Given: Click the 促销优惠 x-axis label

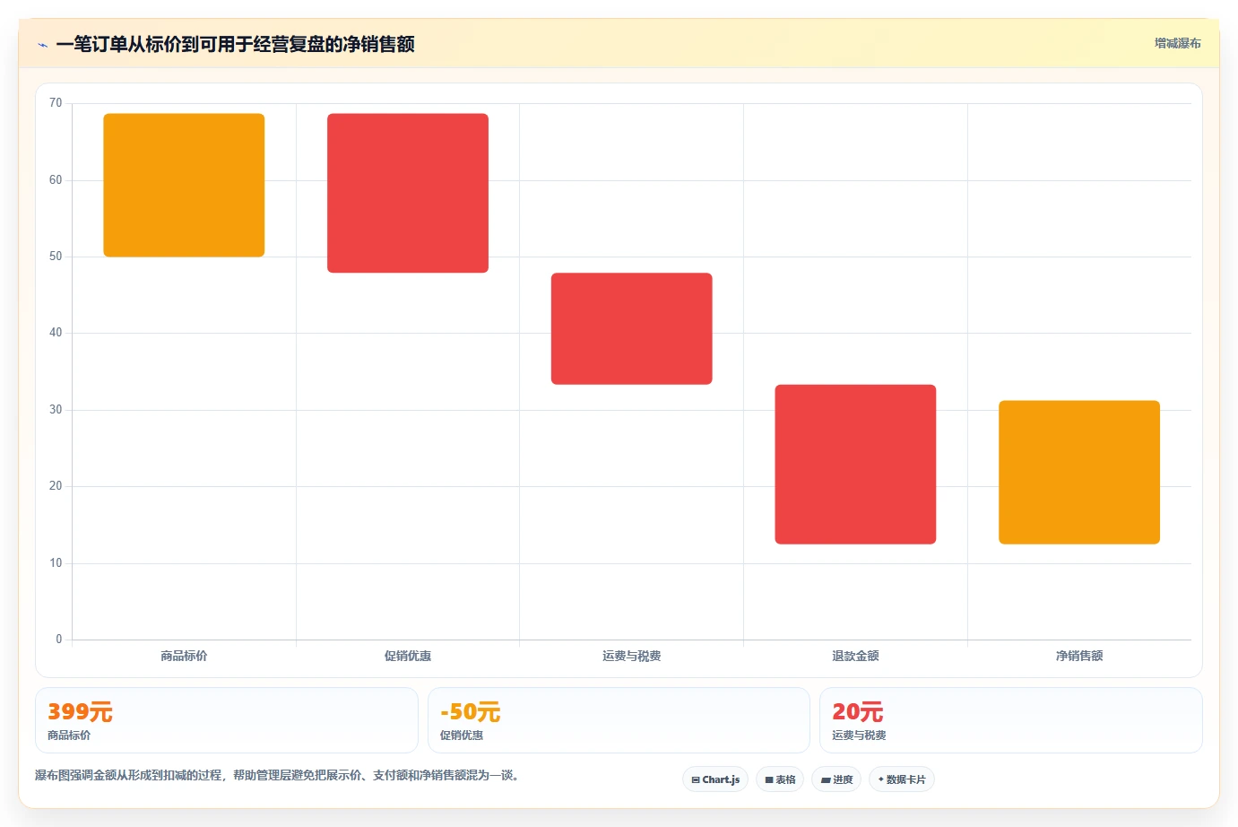Looking at the screenshot, I should (x=408, y=656).
